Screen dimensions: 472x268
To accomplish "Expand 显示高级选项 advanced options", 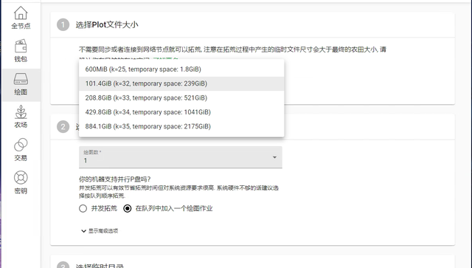I will 100,231.
